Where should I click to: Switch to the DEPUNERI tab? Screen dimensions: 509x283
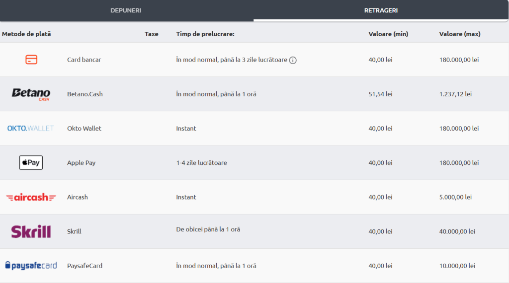pos(126,10)
